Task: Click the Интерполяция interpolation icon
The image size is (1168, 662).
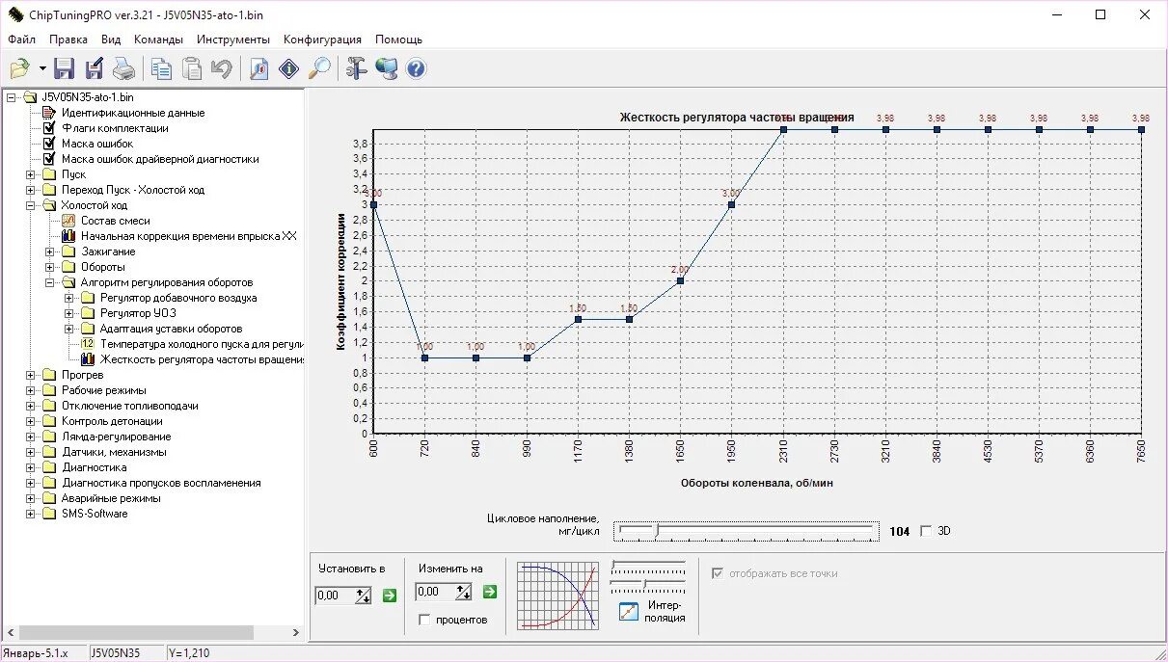Action: pyautogui.click(x=629, y=611)
